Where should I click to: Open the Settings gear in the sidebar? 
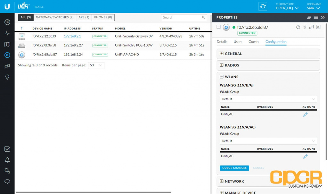[x=7, y=171]
